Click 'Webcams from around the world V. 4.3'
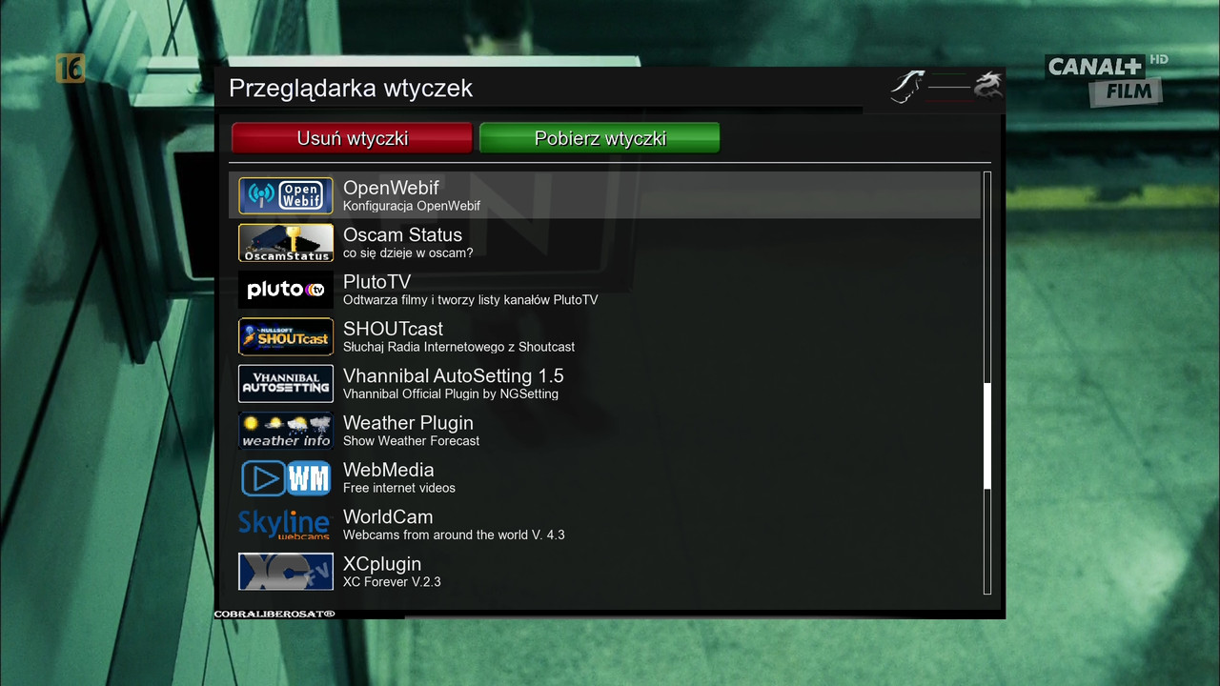Image resolution: width=1220 pixels, height=686 pixels. pyautogui.click(x=454, y=535)
